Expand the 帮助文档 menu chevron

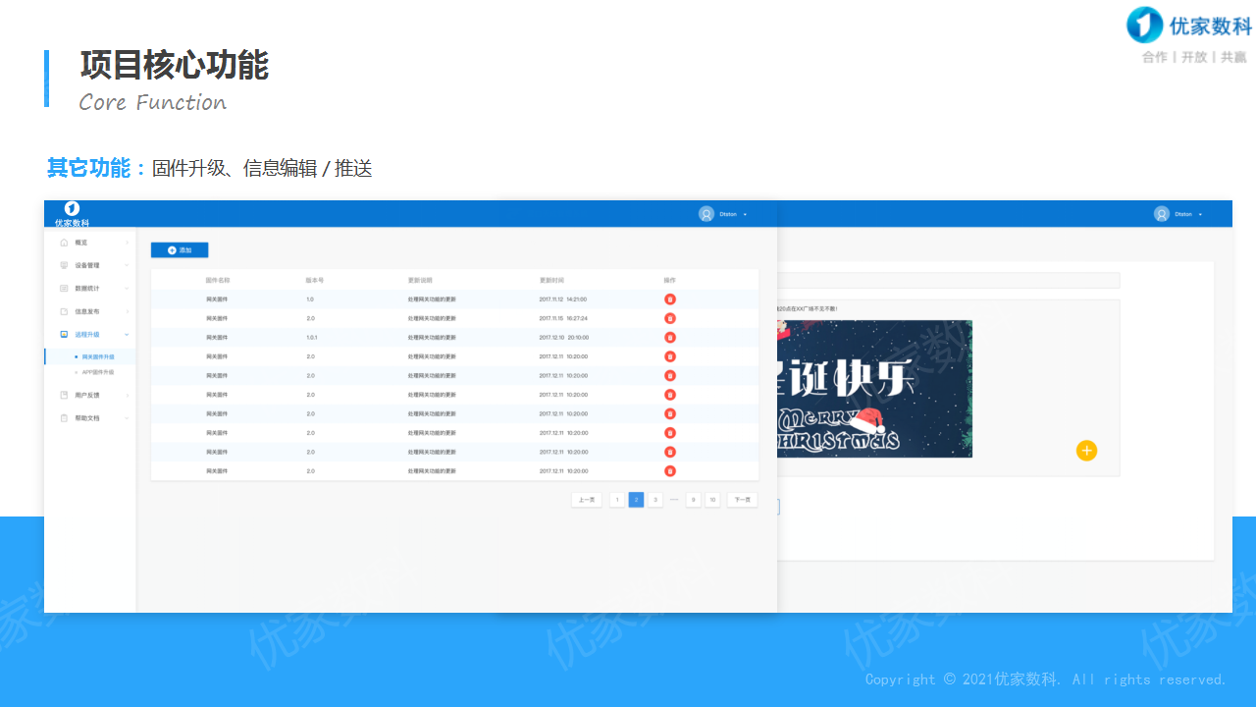pos(127,418)
